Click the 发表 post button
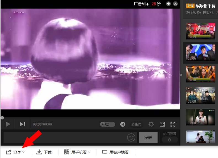This screenshot has width=218, height=158. (x=148, y=137)
